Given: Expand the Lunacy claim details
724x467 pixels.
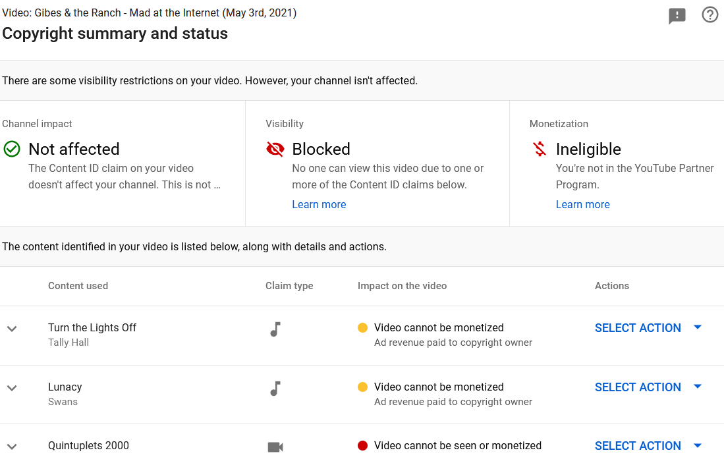Looking at the screenshot, I should coord(12,388).
